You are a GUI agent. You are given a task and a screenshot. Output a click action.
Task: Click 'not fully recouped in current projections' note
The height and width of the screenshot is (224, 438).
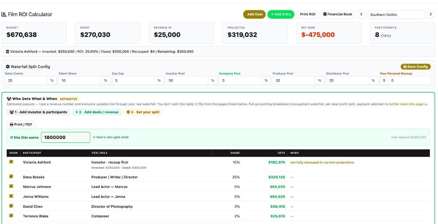pyautogui.click(x=322, y=162)
